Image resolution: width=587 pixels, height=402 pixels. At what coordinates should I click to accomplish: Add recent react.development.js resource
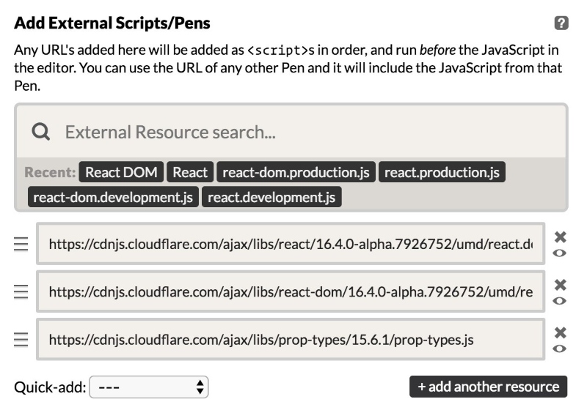tap(271, 197)
